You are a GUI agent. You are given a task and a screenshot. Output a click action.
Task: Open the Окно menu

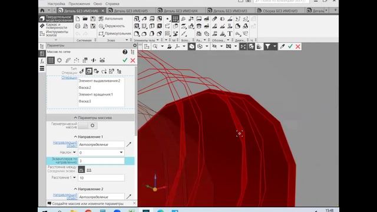click(x=98, y=4)
